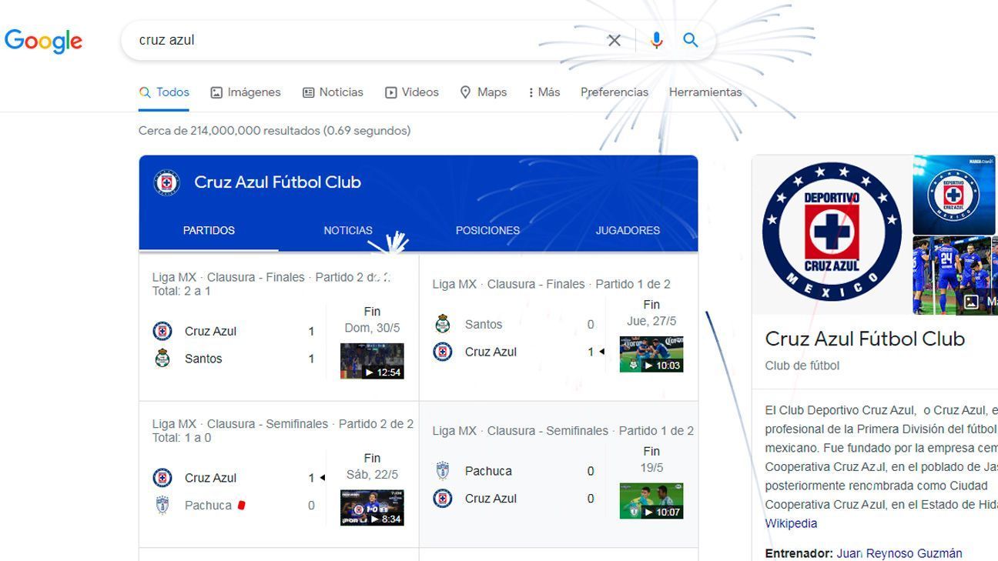Play the 10:03 Santos match video
Image resolution: width=998 pixels, height=561 pixels.
pyautogui.click(x=651, y=354)
